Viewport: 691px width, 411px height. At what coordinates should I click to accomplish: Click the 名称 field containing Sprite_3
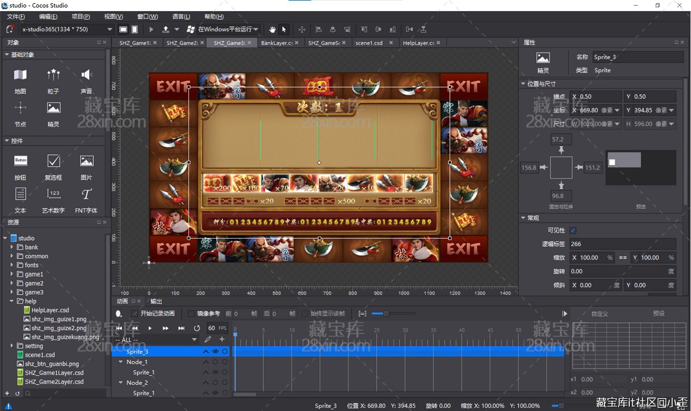(634, 57)
